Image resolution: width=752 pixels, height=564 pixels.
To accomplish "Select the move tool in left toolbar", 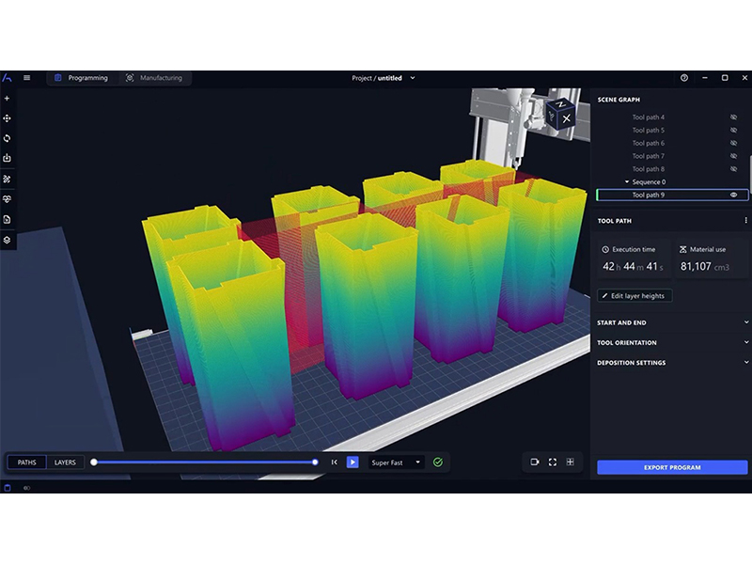I will [7, 118].
